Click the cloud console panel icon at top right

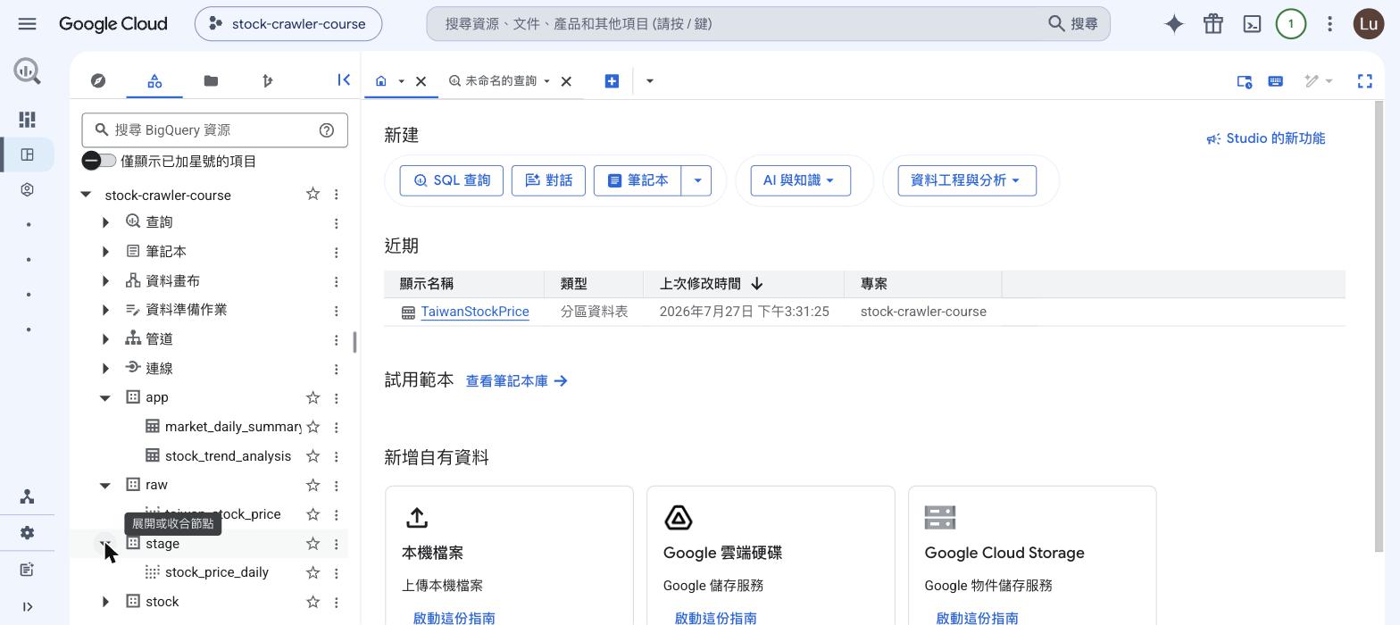coord(1244,81)
